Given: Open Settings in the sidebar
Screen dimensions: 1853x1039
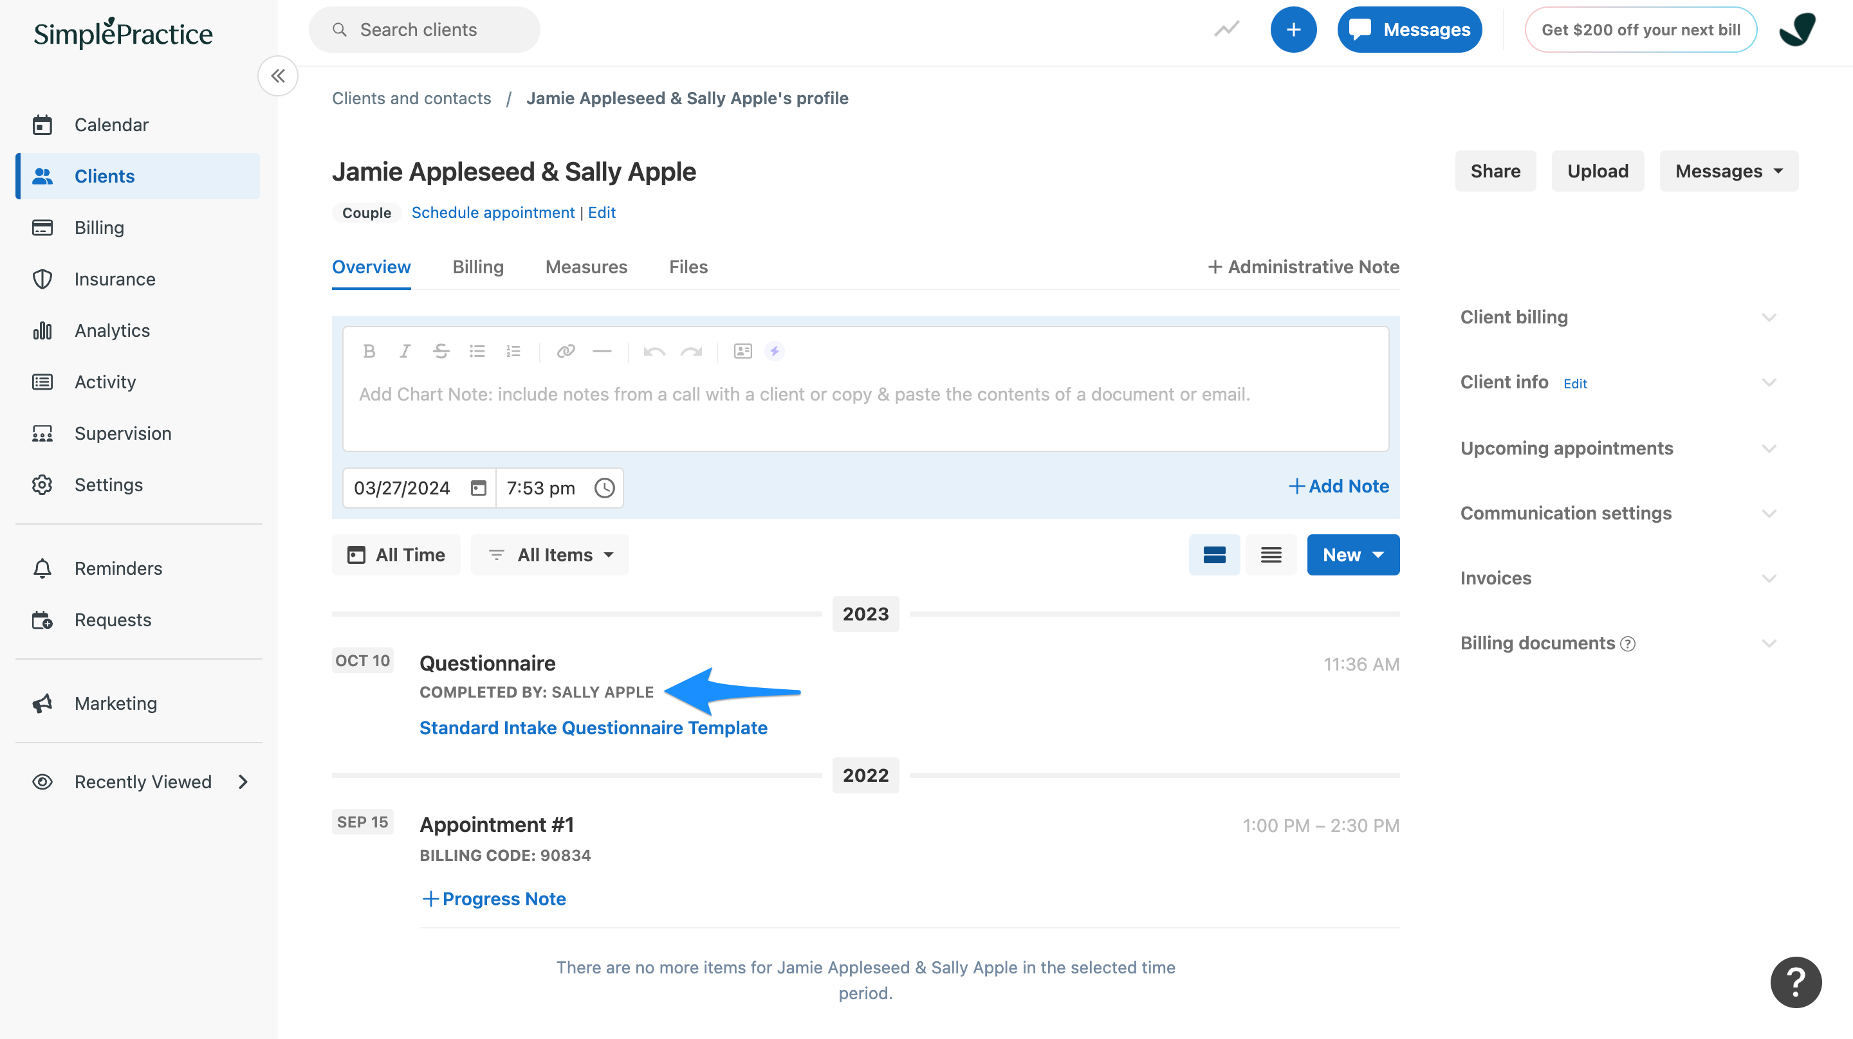Looking at the screenshot, I should (x=138, y=485).
